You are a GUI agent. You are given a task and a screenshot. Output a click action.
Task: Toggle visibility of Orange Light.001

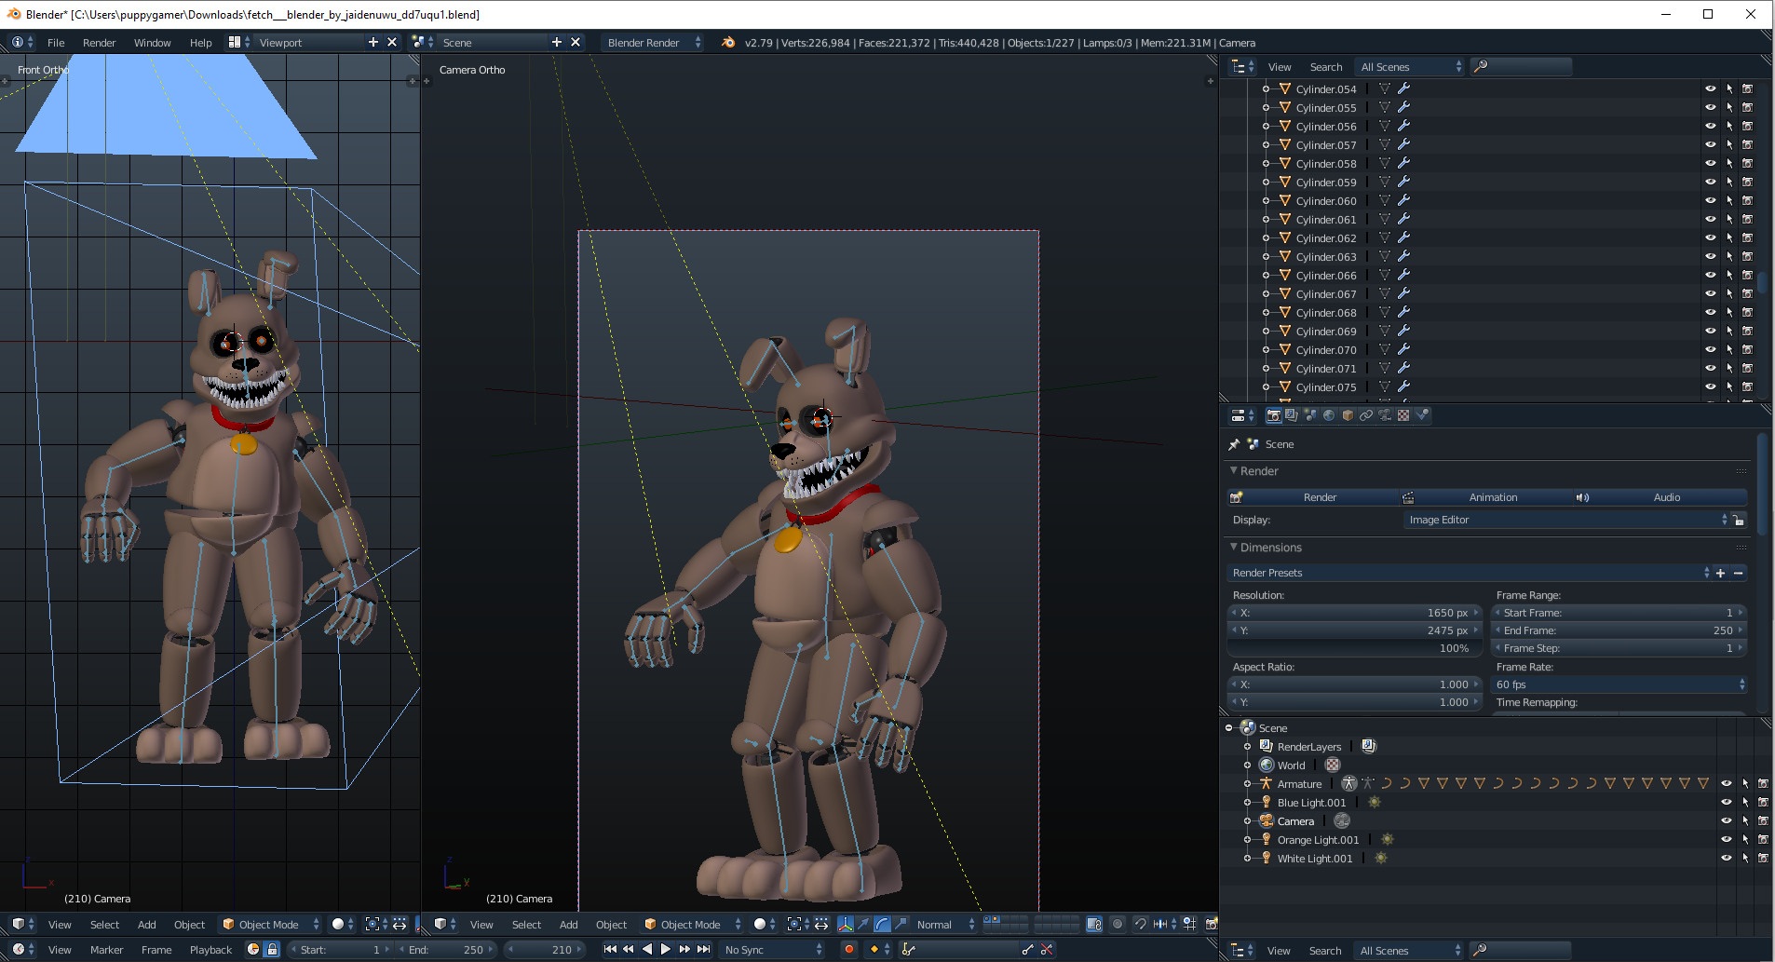tap(1726, 839)
